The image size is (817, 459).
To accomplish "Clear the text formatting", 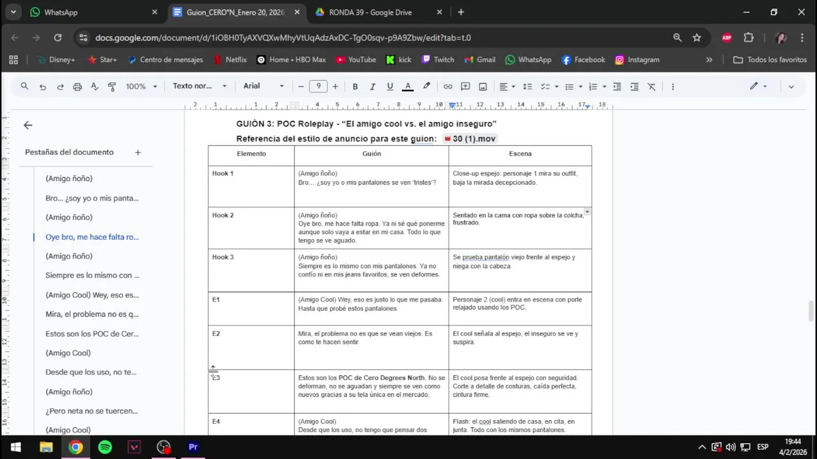I will pos(652,87).
